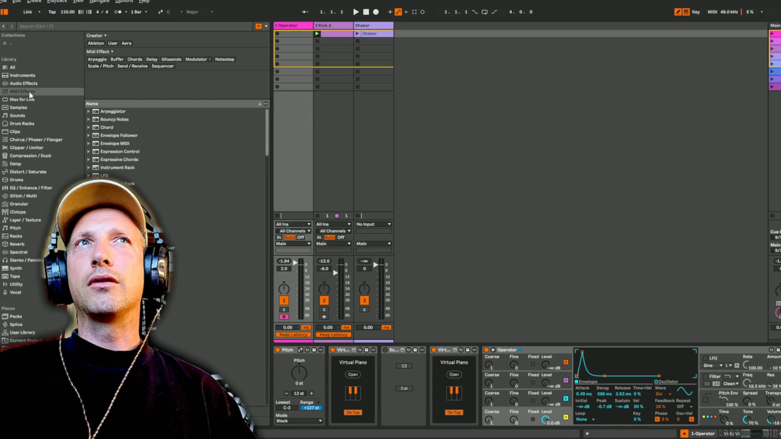Open the Drum Racks category
Screen dimensions: 781x439
(22, 124)
